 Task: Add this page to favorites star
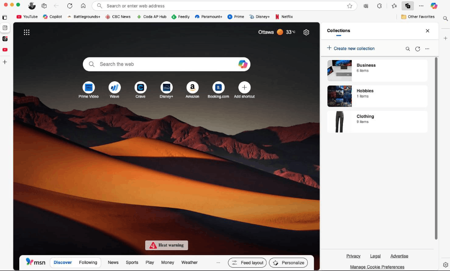click(350, 6)
